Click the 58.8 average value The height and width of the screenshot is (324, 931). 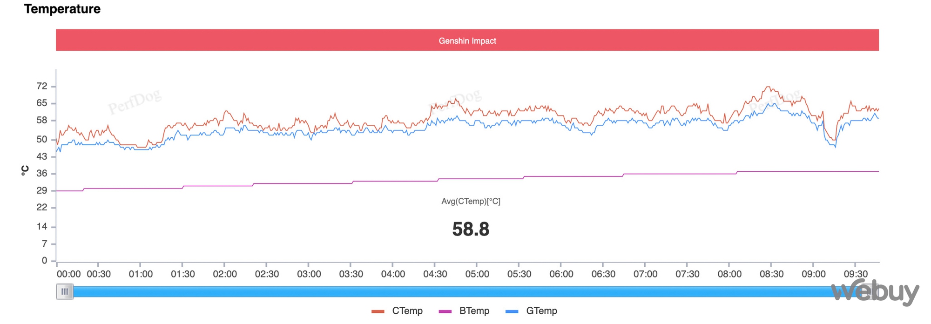pos(471,229)
